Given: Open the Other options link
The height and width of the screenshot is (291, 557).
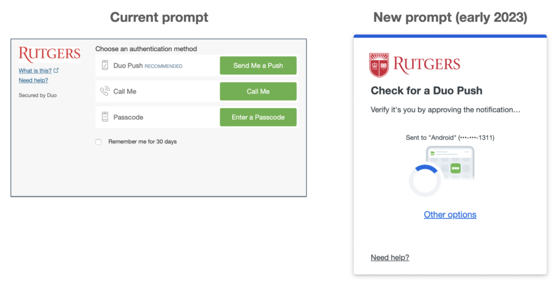Looking at the screenshot, I should tap(450, 214).
